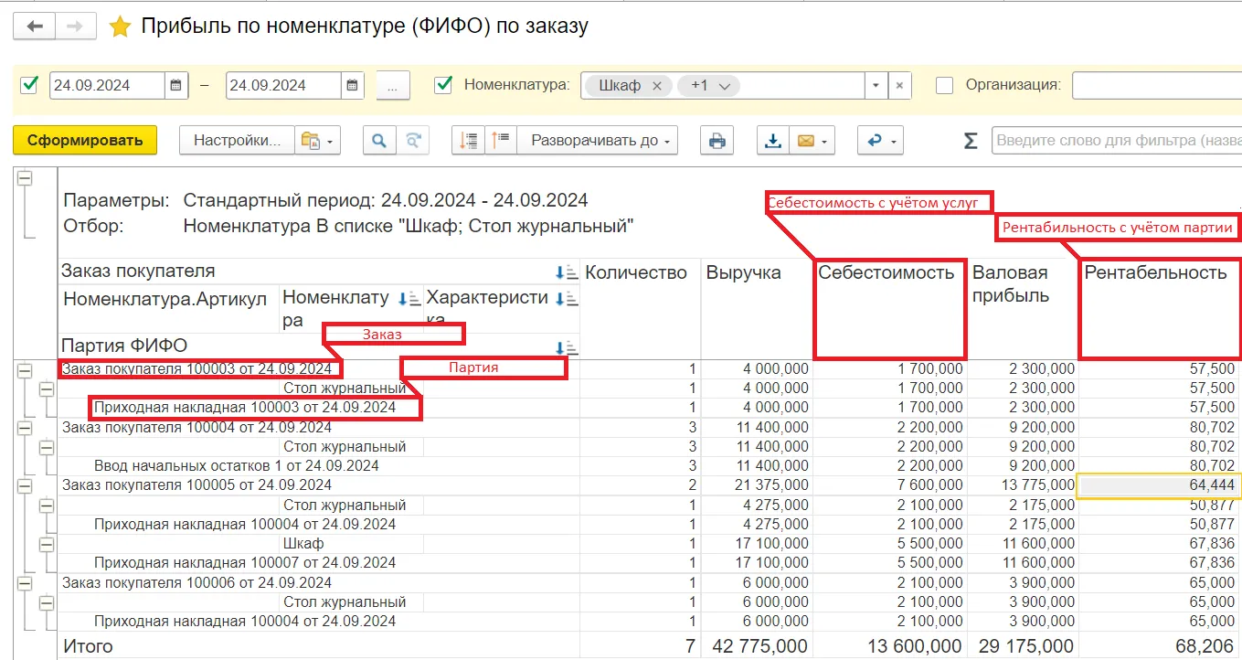Go back with the left arrow
The image size is (1242, 660).
(x=35, y=27)
